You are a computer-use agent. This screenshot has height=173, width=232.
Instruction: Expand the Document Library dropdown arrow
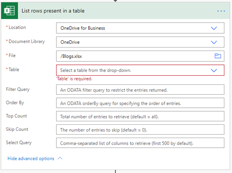pyautogui.click(x=214, y=42)
